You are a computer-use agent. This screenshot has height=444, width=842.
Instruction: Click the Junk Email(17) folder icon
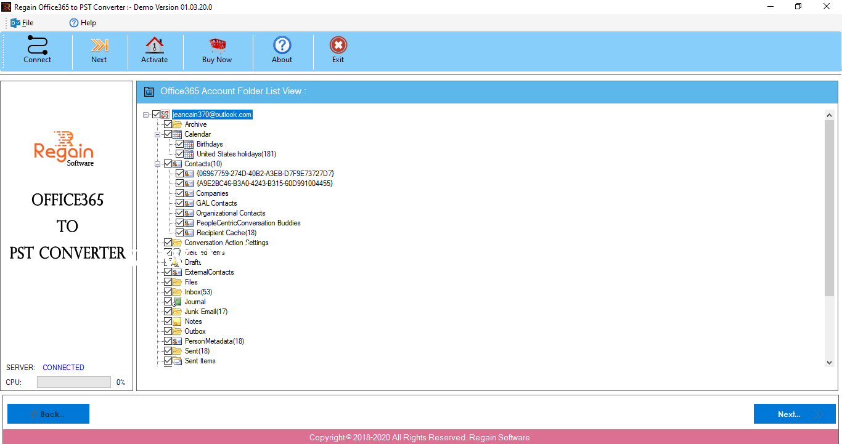point(178,312)
